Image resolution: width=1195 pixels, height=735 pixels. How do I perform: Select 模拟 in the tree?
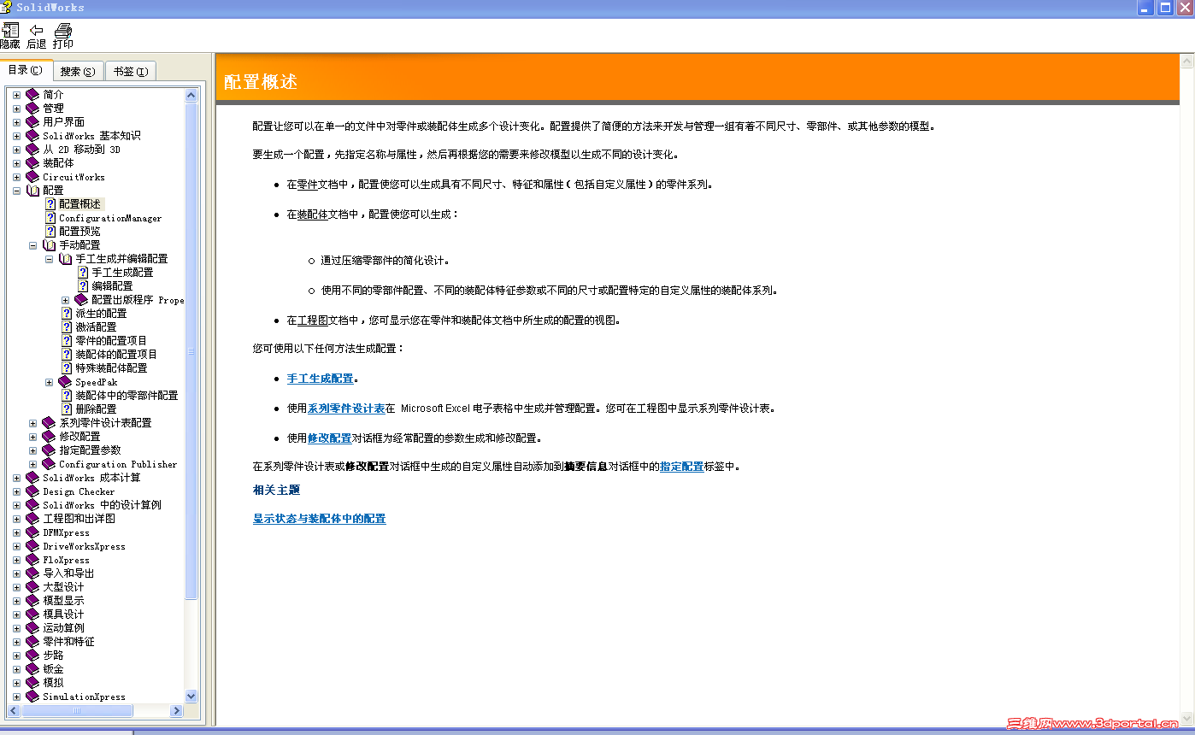53,683
